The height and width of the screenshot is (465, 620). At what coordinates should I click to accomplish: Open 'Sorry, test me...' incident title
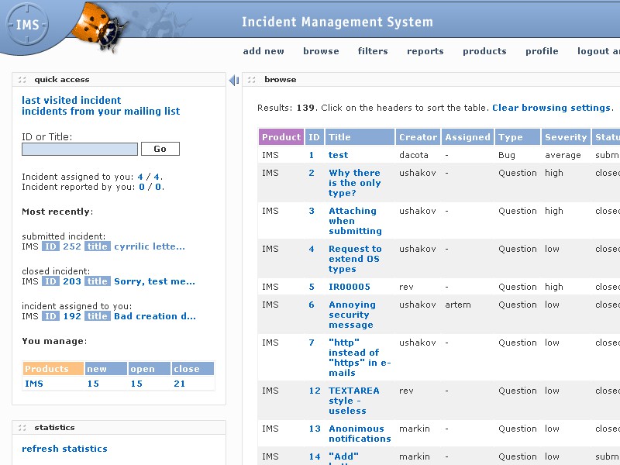coord(154,281)
